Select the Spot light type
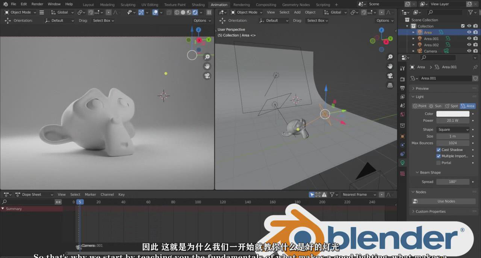 [x=452, y=106]
